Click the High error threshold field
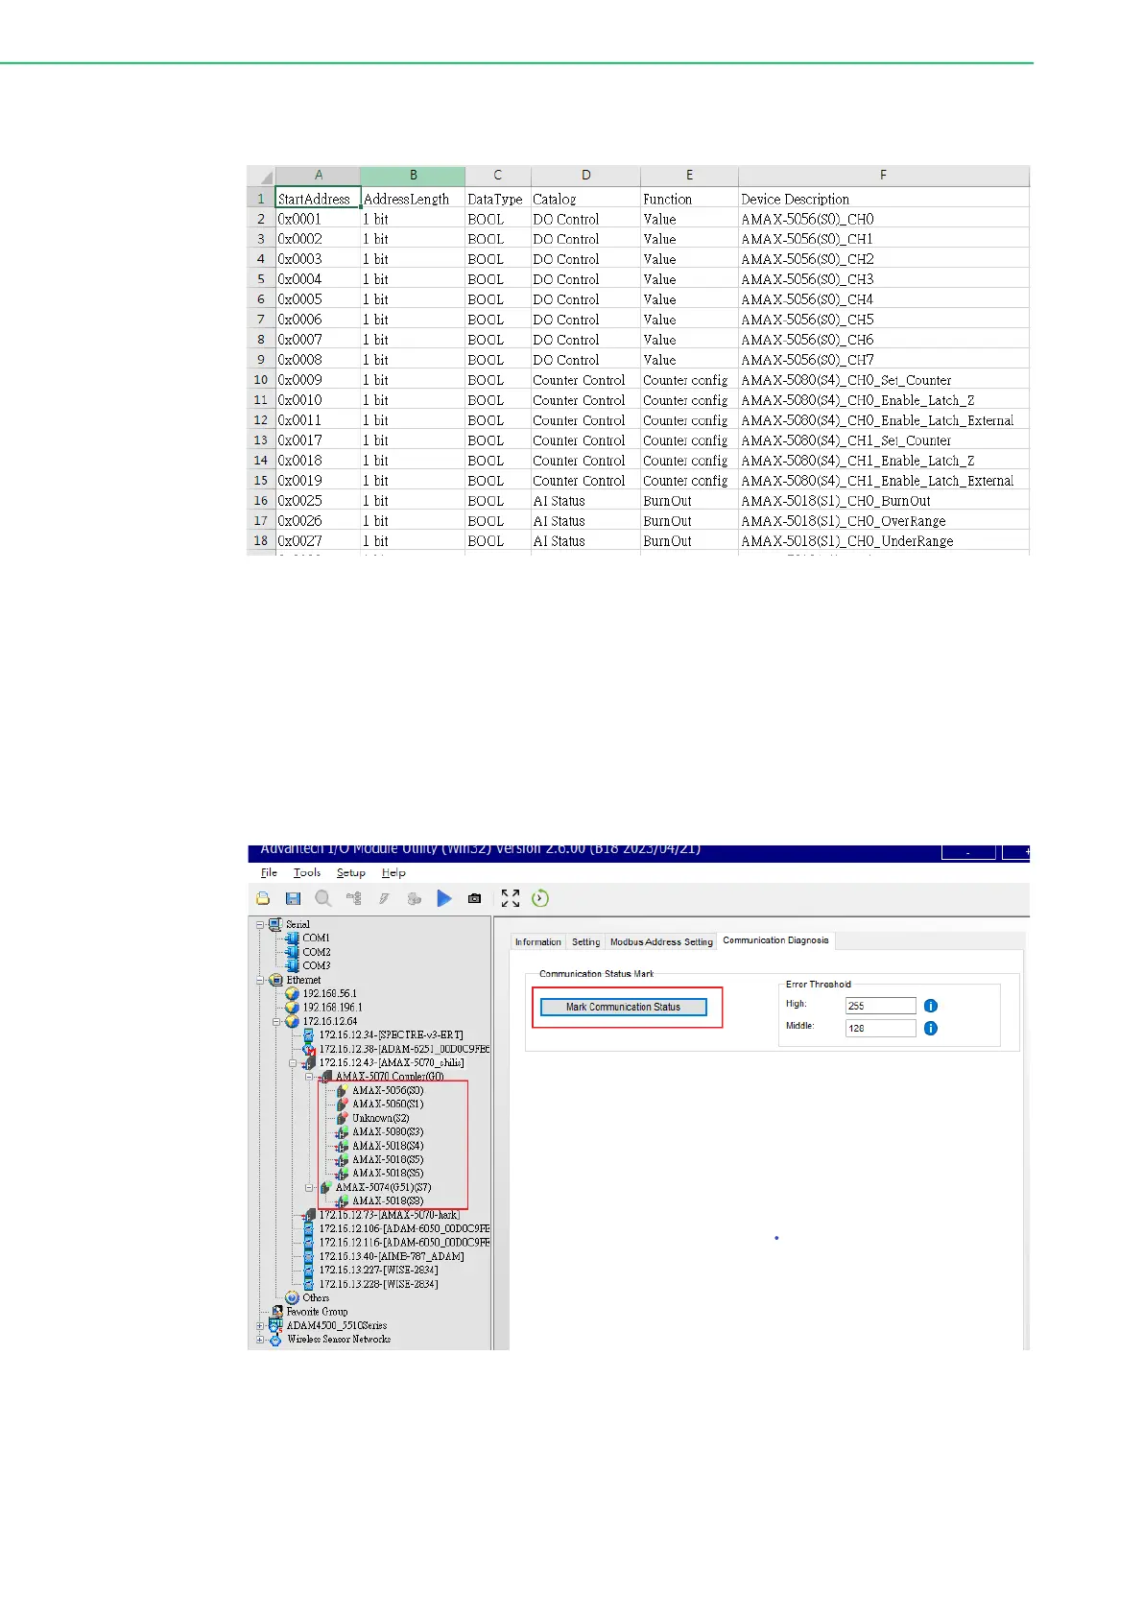The height and width of the screenshot is (1616, 1143). point(880,1006)
